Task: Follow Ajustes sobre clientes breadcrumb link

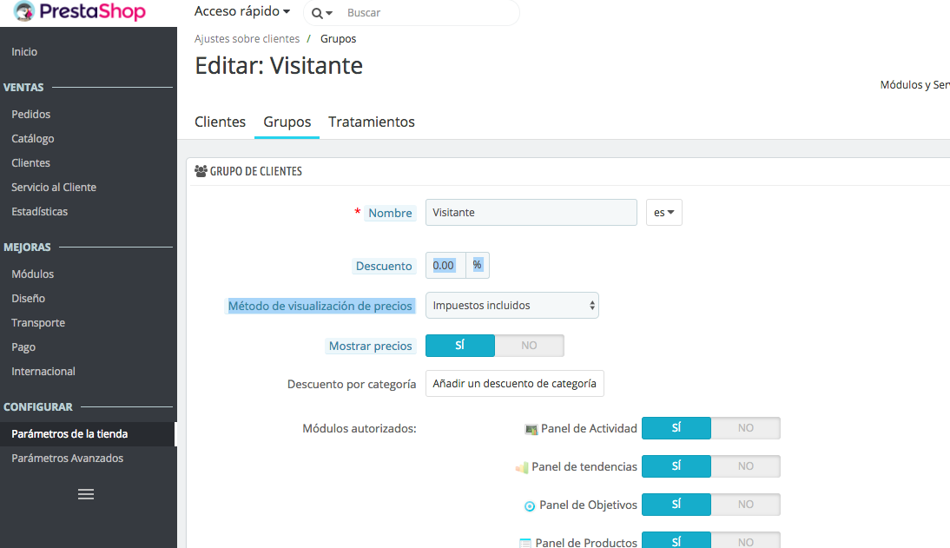Action: coord(247,39)
